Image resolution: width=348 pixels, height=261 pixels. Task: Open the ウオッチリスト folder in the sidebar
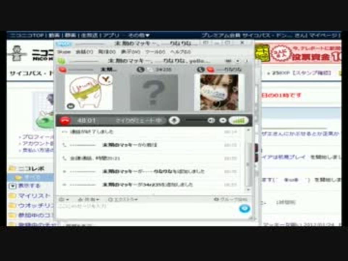pos(30,206)
